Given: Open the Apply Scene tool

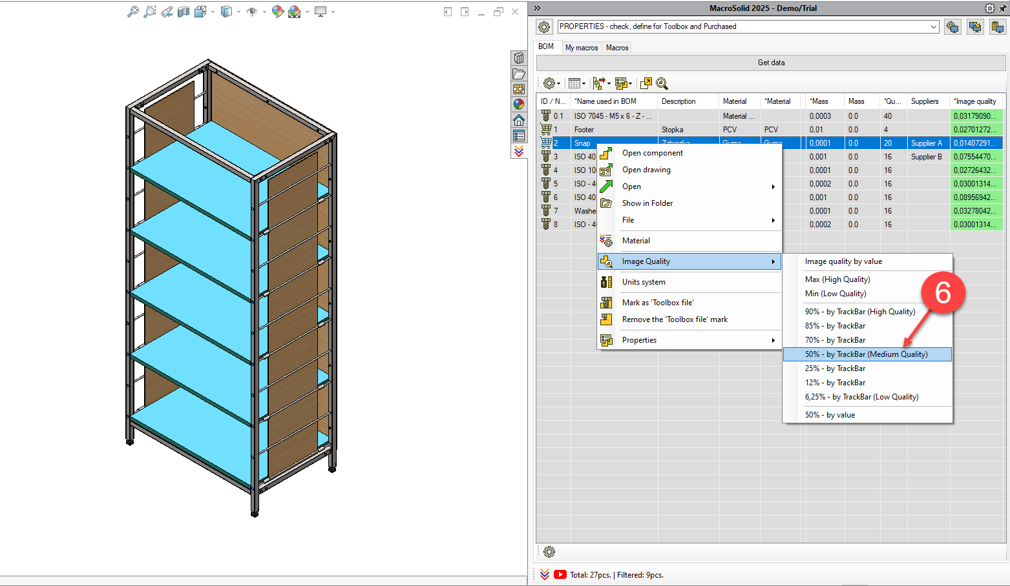Looking at the screenshot, I should pyautogui.click(x=295, y=12).
